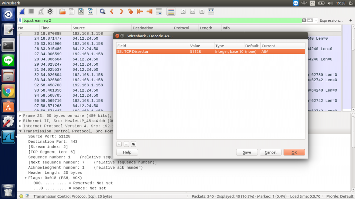Open the sound volume indicator
Screen dimensions: 355x199
(x=330, y=3)
